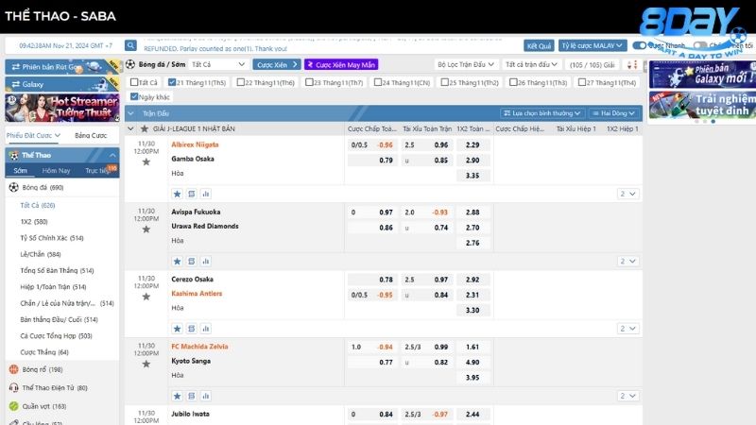Image resolution: width=756 pixels, height=425 pixels.
Task: Star the J-League 1 Nhật Bản league
Action: pos(145,128)
